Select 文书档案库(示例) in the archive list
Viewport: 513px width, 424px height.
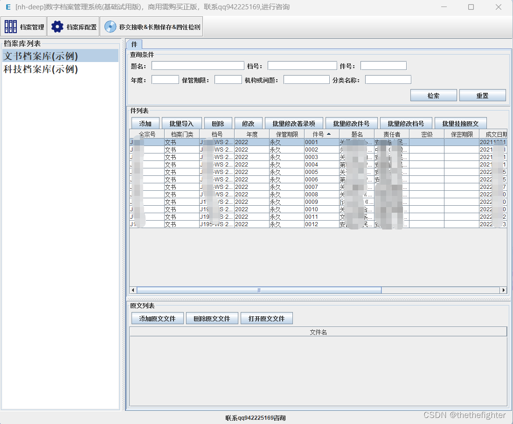pyautogui.click(x=60, y=56)
